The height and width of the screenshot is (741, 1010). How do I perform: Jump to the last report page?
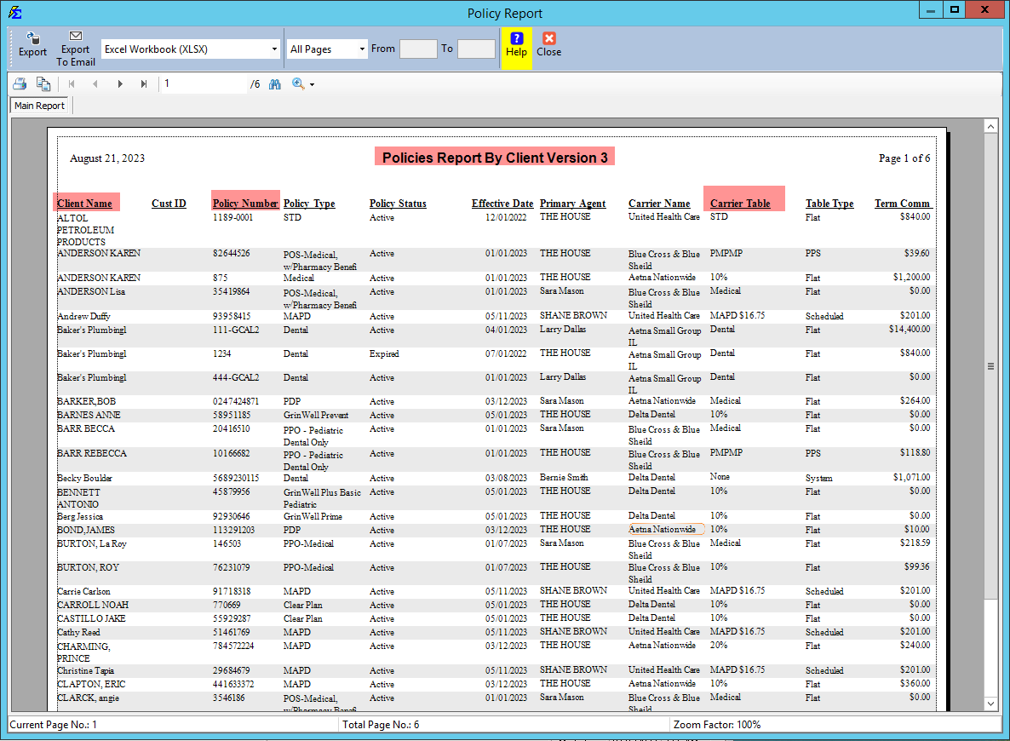point(144,84)
